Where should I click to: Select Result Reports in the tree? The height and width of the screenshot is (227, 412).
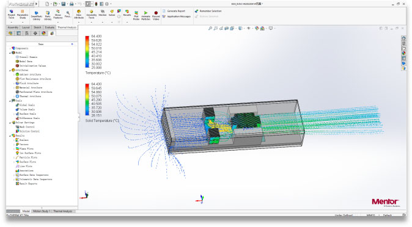pos(26,184)
